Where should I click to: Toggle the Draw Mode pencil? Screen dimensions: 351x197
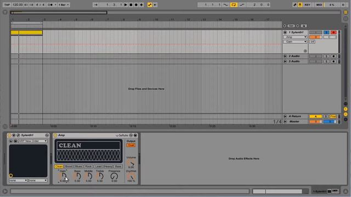tap(295, 5)
